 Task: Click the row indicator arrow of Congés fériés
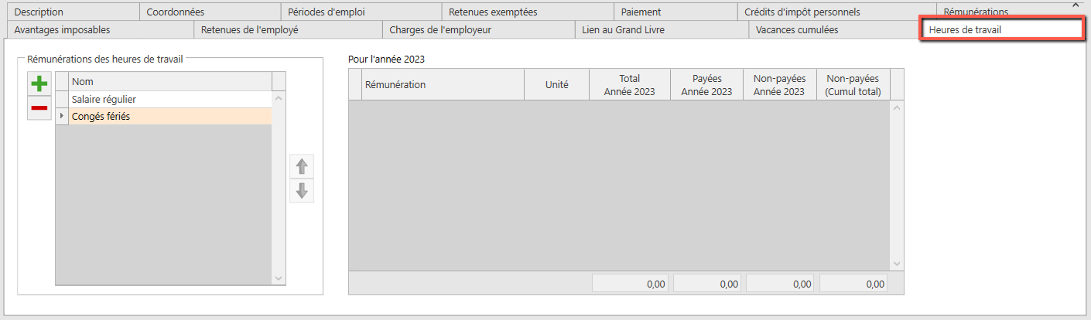coord(62,116)
